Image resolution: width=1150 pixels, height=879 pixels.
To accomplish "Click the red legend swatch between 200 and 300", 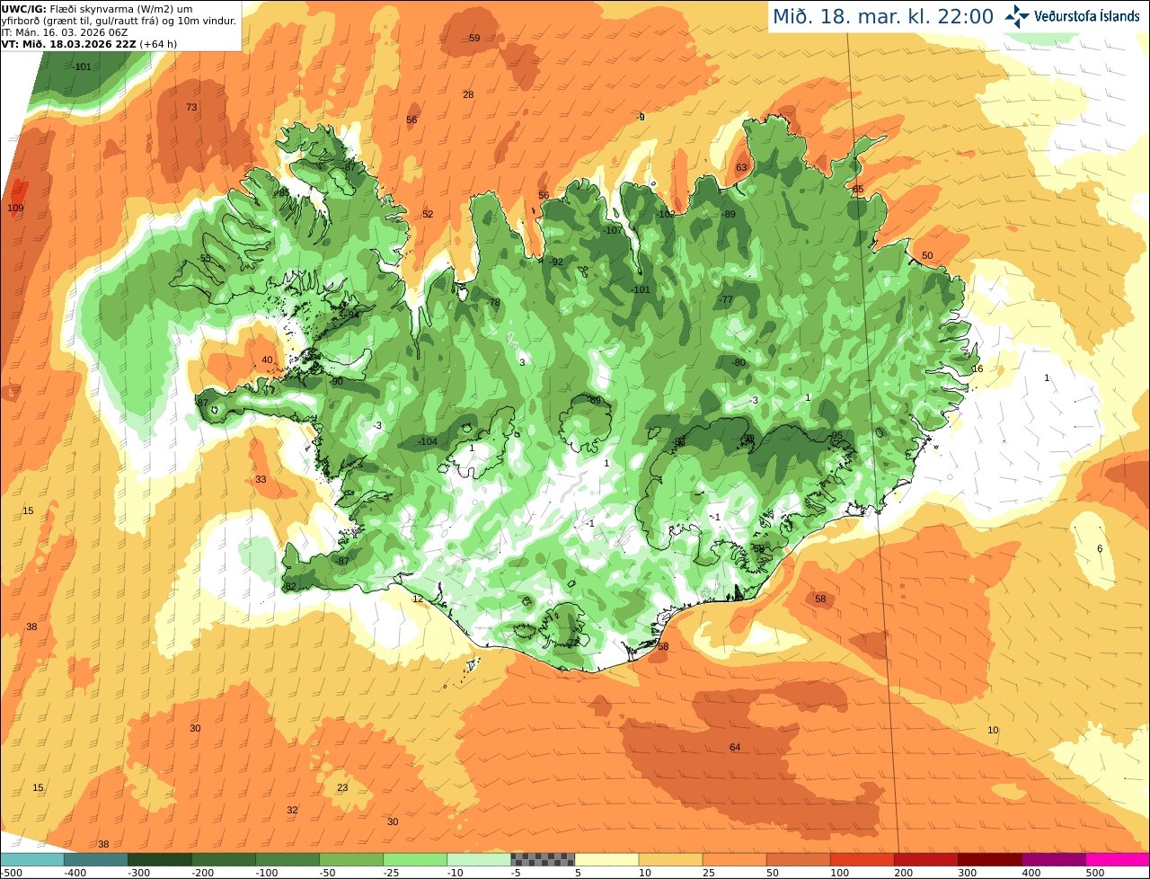I will point(925,859).
